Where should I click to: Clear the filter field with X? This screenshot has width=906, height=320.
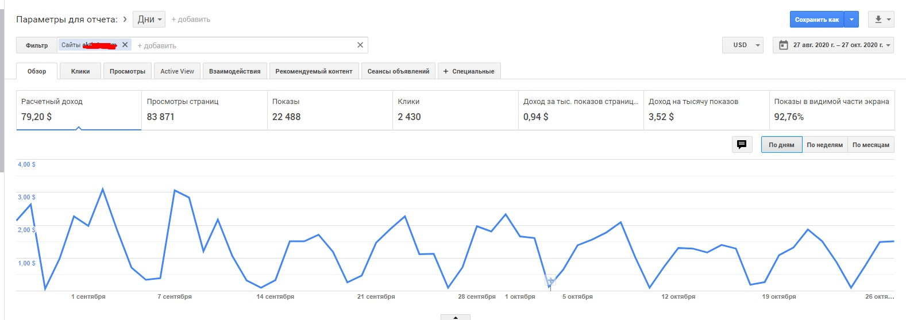pyautogui.click(x=360, y=45)
